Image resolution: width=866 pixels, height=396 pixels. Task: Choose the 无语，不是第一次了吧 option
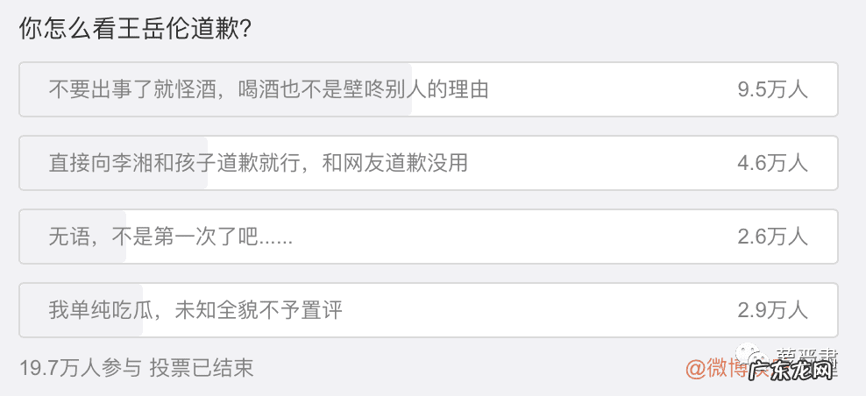(x=171, y=237)
